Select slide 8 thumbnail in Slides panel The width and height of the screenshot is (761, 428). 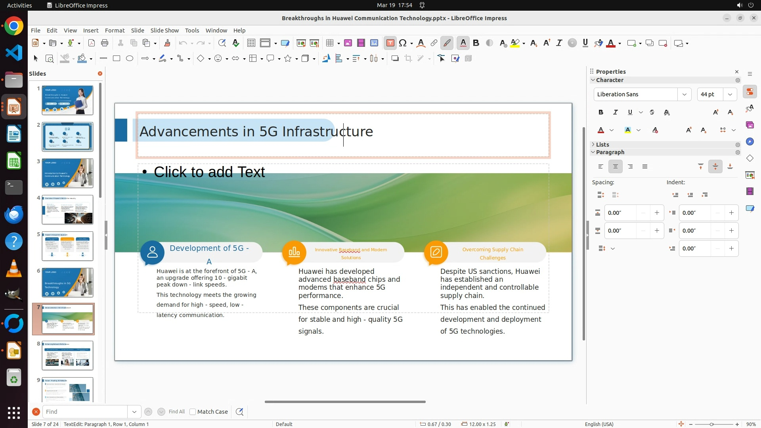click(x=67, y=355)
